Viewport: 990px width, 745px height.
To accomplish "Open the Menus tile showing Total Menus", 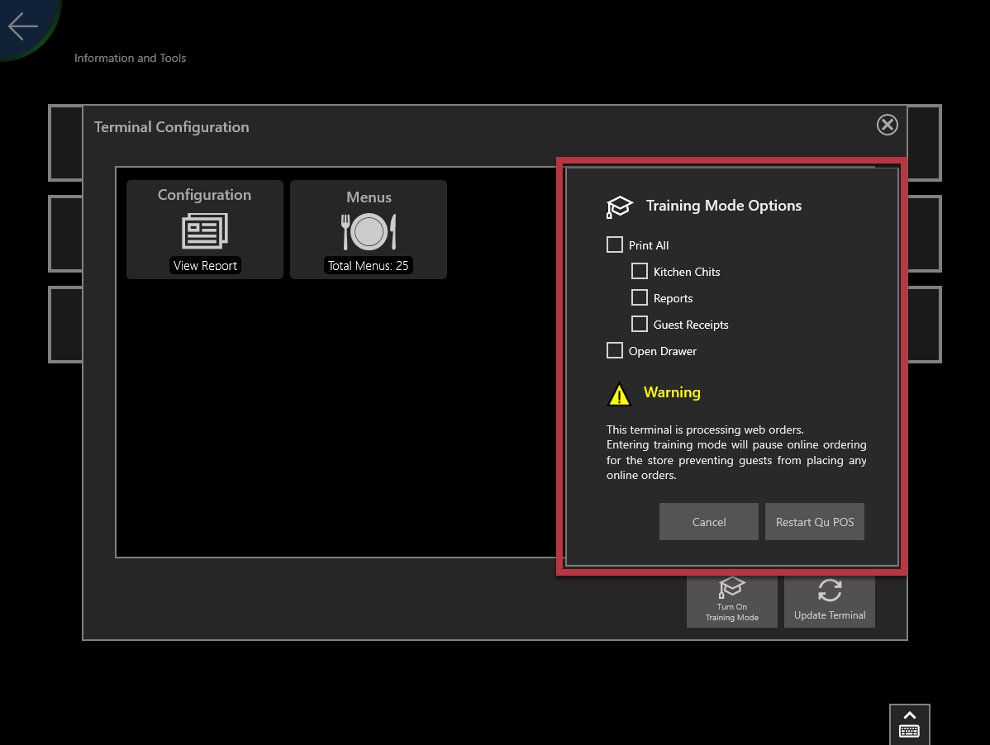I will 369,230.
